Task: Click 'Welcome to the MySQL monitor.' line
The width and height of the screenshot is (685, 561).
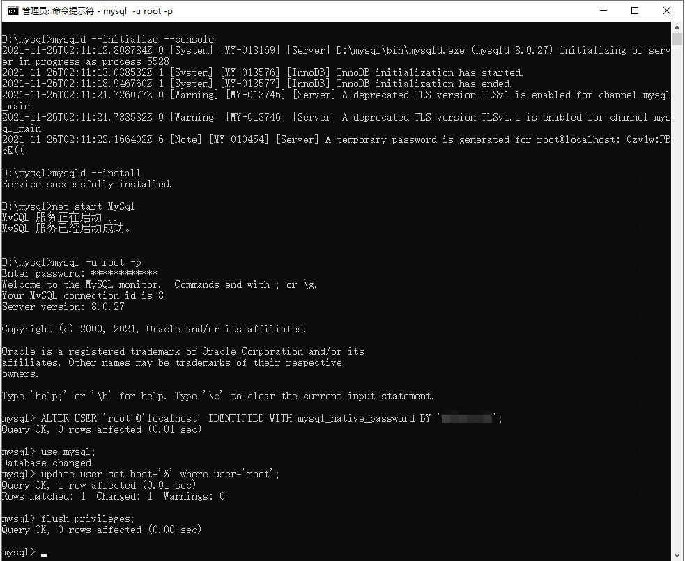Action: (160, 285)
